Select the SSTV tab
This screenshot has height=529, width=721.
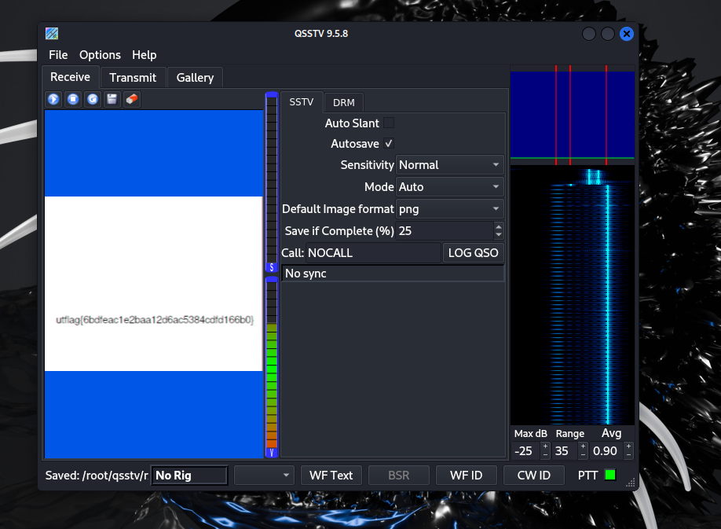coord(302,101)
